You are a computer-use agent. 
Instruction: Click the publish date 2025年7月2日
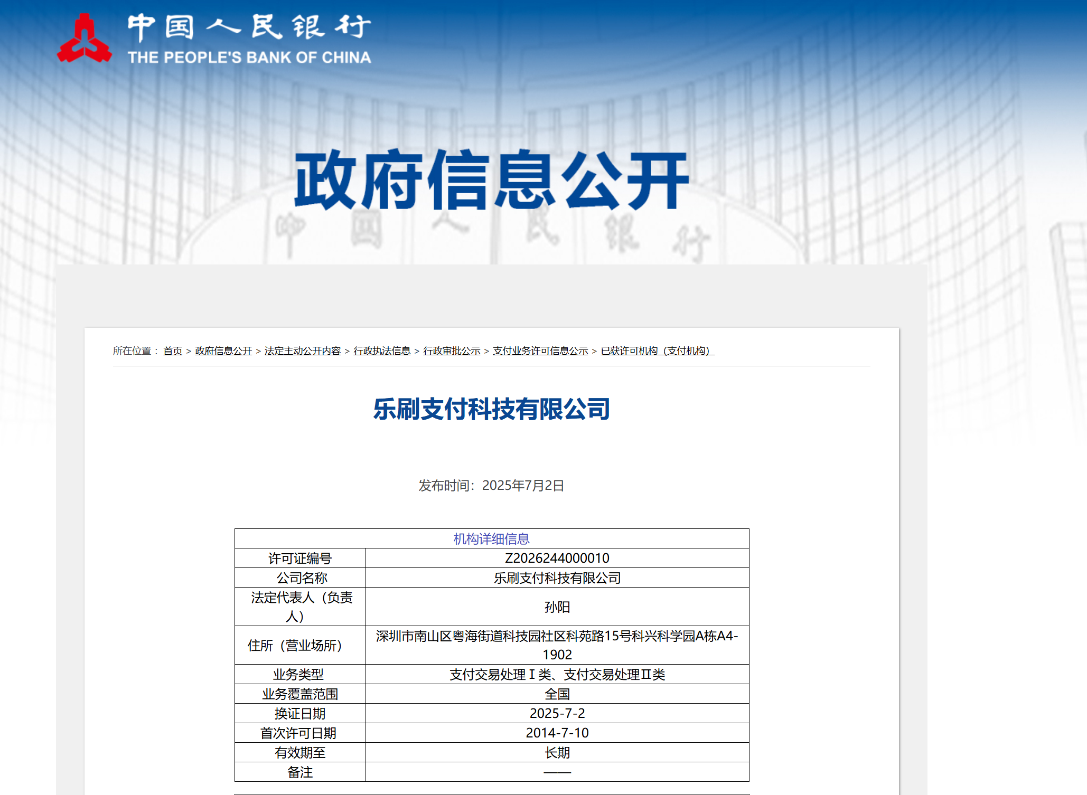pos(523,485)
